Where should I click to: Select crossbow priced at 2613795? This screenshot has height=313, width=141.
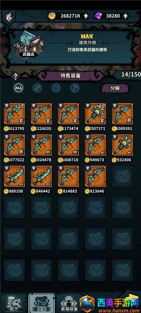14,114
